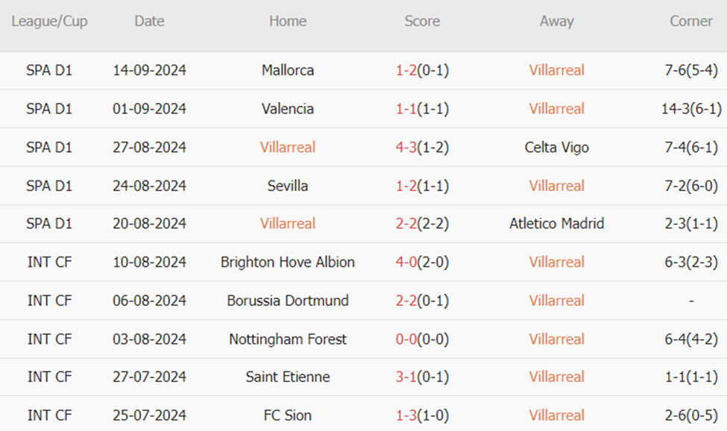Image resolution: width=727 pixels, height=431 pixels.
Task: Open the Sevilla team page
Action: [288, 186]
